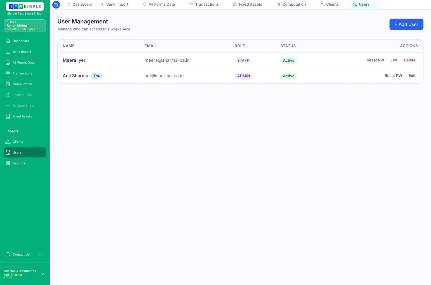Collapse Contact Us with chevron up
Screen dimensions: 431x285
tap(40, 254)
